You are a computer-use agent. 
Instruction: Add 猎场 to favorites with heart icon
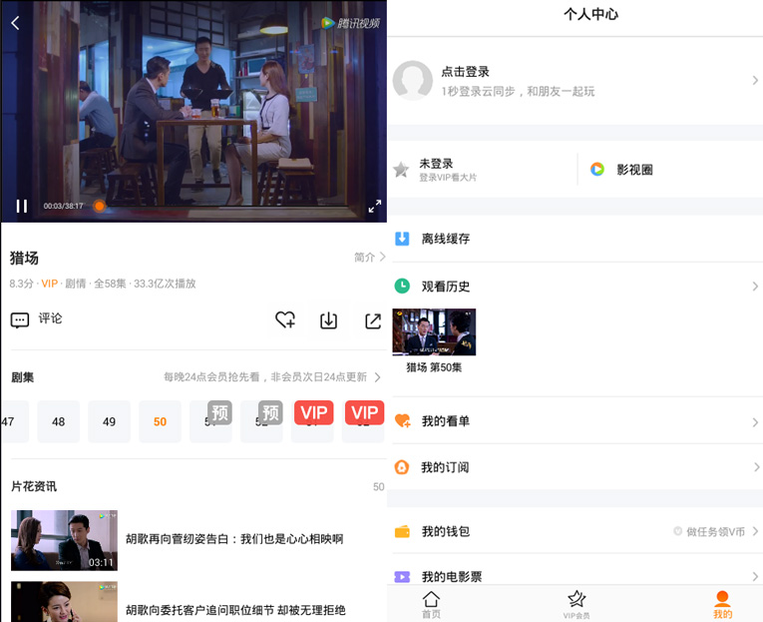[x=285, y=320]
